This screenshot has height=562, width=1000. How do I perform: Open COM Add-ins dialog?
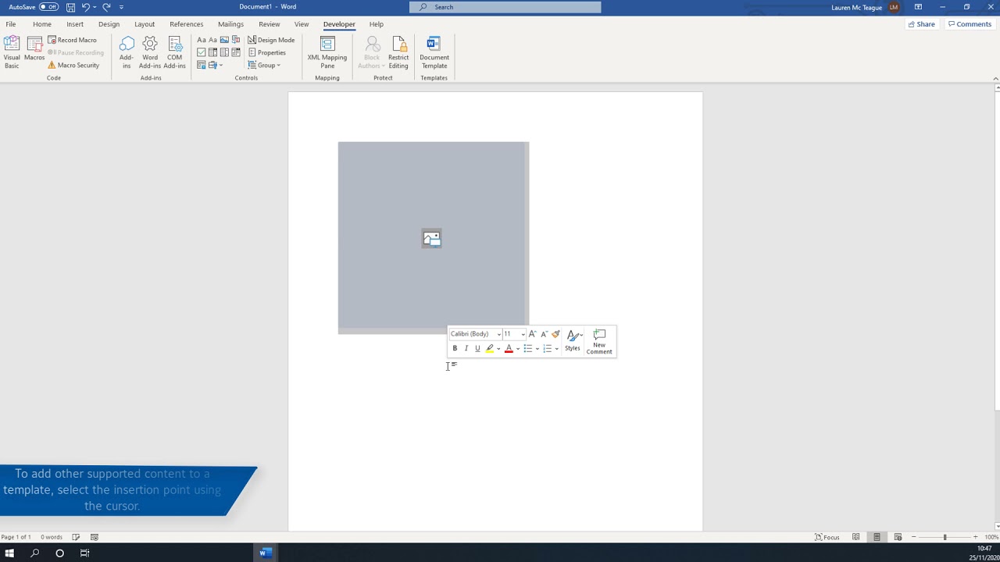tap(175, 52)
